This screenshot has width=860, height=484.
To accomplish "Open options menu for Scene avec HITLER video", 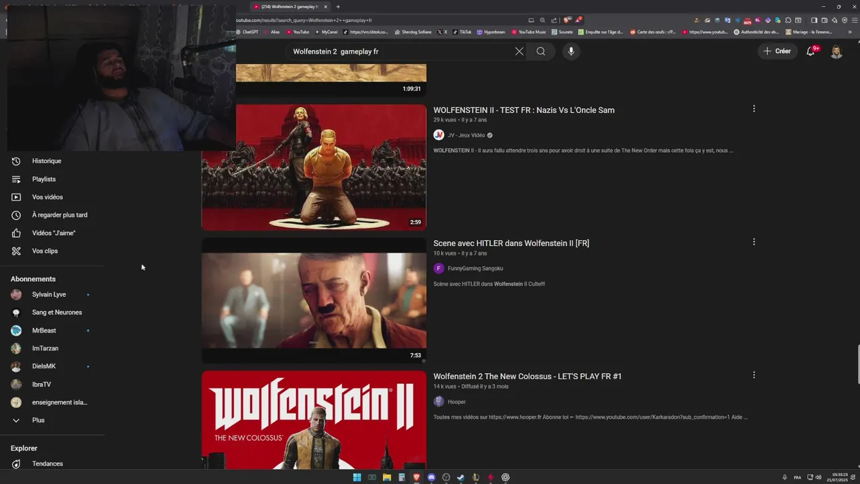I will (754, 242).
